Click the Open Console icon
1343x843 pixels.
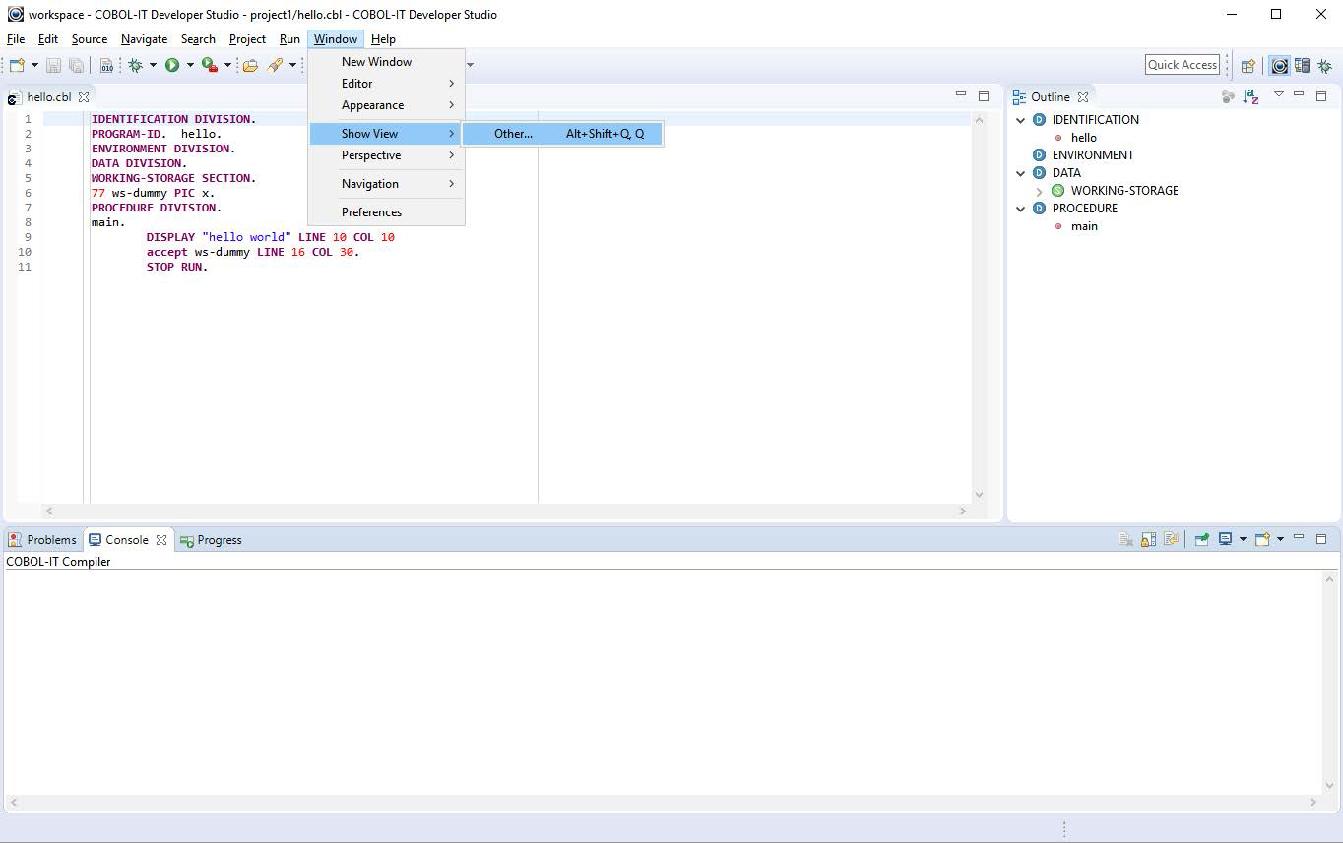pyautogui.click(x=1262, y=539)
